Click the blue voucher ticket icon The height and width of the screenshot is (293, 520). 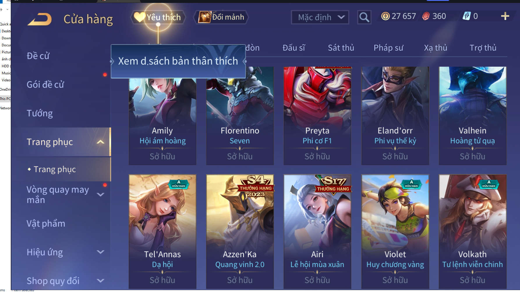[466, 16]
